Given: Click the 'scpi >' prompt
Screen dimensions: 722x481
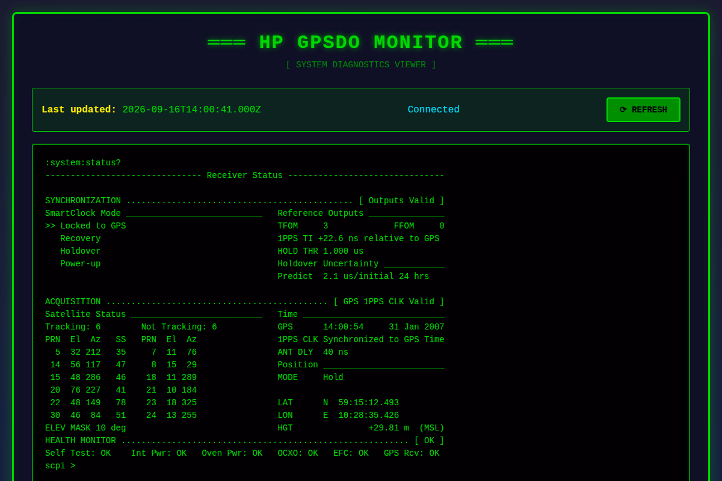Looking at the screenshot, I should (x=60, y=466).
